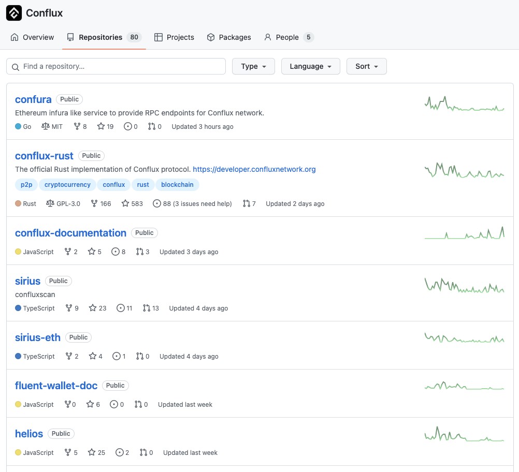This screenshot has height=472, width=519.
Task: Open the fluent-wallet-doc repository
Action: click(56, 386)
